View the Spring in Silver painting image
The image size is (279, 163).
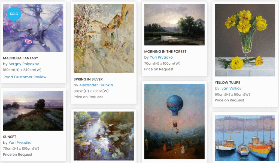104,39
